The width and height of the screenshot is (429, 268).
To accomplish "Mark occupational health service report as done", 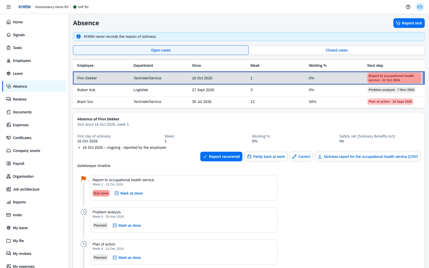I will [129, 193].
